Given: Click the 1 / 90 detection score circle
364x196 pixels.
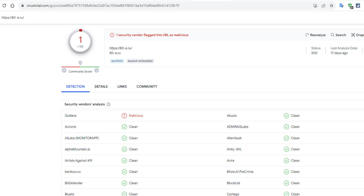Looking at the screenshot, I should 80,42.
